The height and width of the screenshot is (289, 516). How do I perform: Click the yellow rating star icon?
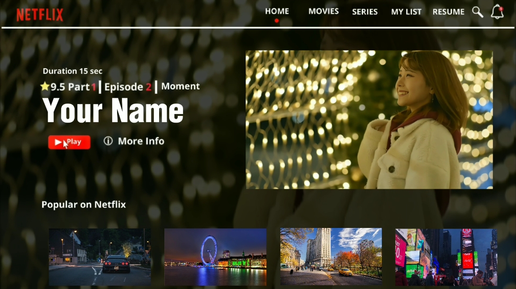tap(45, 86)
